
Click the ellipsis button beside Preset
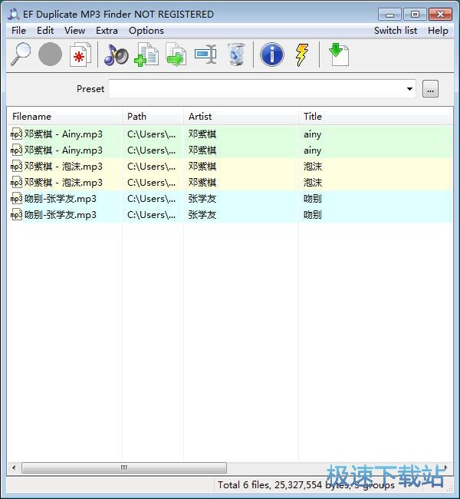[430, 89]
